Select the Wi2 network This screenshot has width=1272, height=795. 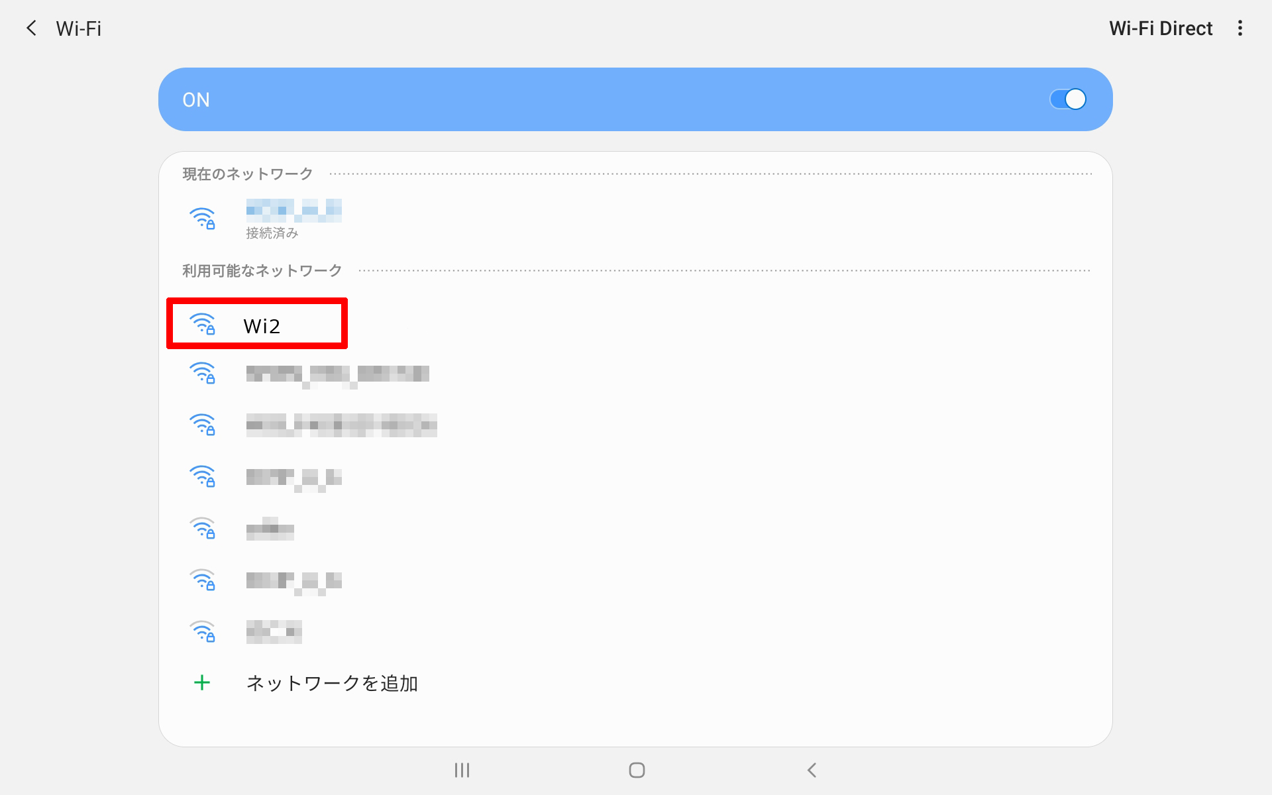pos(262,326)
